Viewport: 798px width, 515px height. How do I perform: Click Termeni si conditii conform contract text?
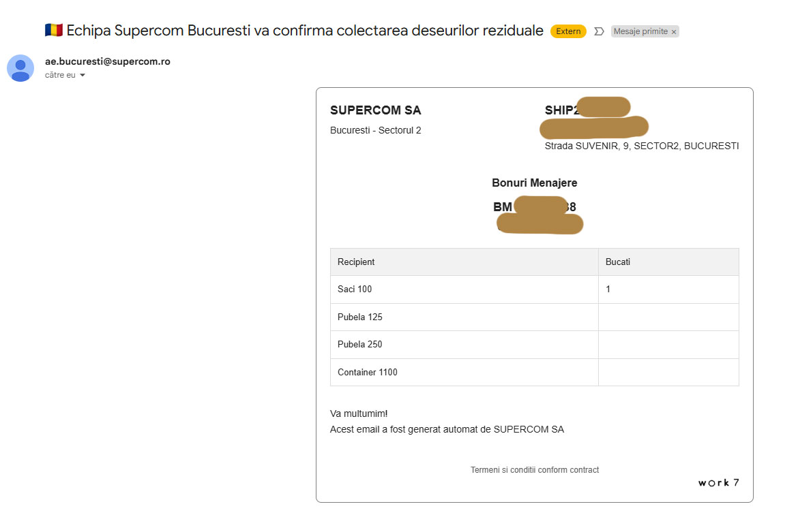pos(534,470)
